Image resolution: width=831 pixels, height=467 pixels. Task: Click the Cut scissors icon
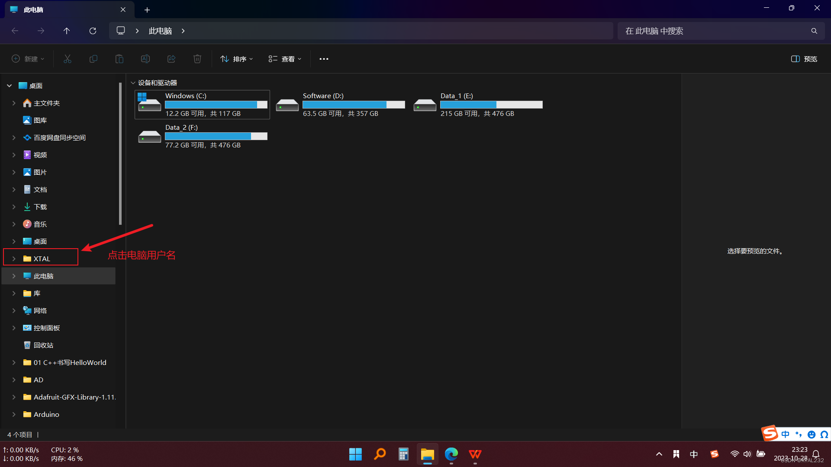click(x=68, y=59)
